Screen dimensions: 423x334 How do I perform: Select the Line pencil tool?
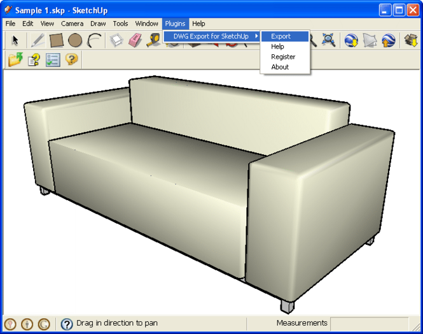click(38, 41)
